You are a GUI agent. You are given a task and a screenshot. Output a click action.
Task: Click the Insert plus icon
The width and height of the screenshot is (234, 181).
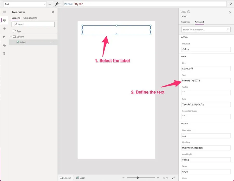[4, 29]
